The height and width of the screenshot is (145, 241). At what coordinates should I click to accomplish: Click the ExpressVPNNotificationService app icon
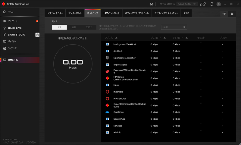coord(108,71)
